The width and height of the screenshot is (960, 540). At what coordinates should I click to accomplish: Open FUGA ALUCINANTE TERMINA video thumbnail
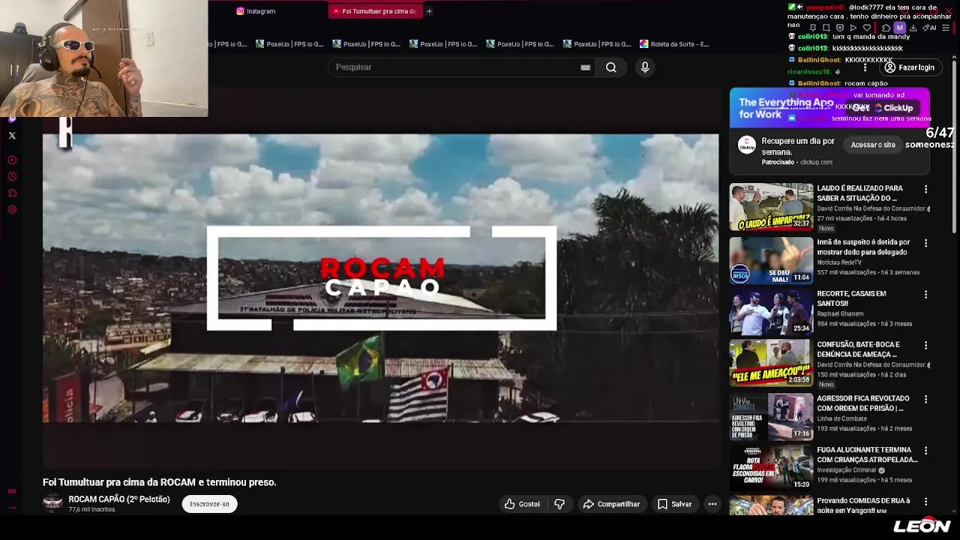pos(771,468)
